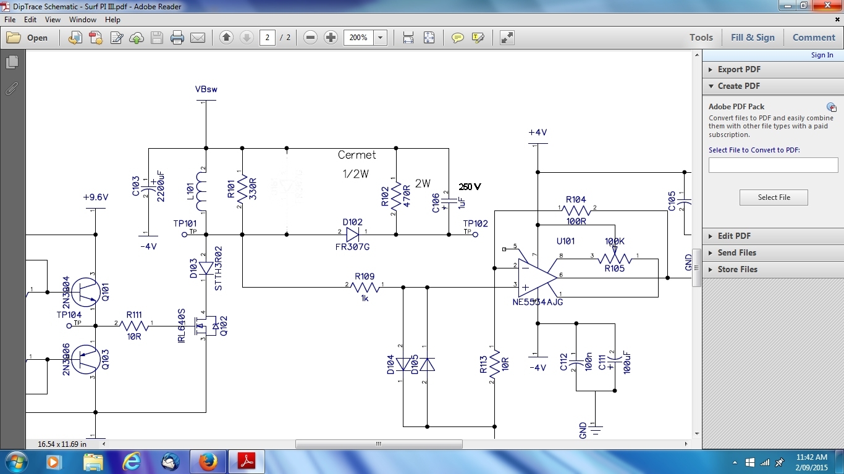Show the attachments paperclip panel

(x=12, y=88)
